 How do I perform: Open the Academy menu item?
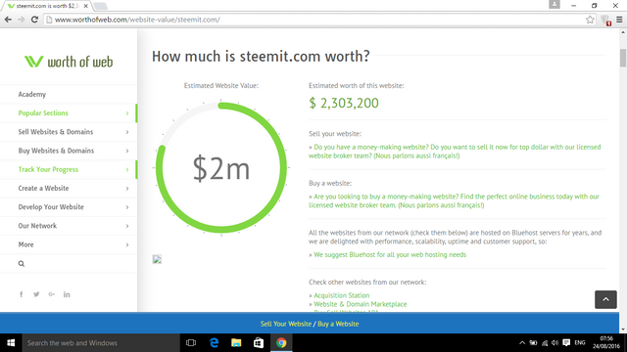tap(32, 94)
